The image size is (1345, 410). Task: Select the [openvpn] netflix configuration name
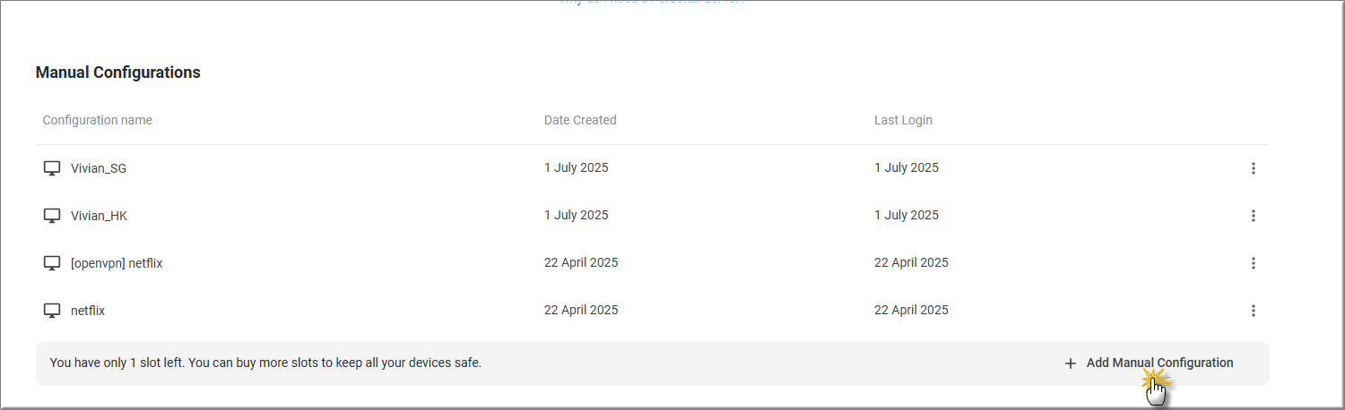pyautogui.click(x=117, y=263)
